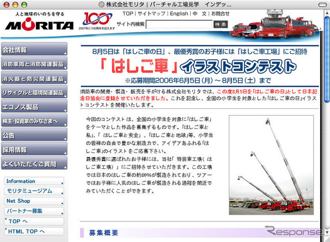
Task: Click the scrollbar down arrow
Action: [x=326, y=232]
